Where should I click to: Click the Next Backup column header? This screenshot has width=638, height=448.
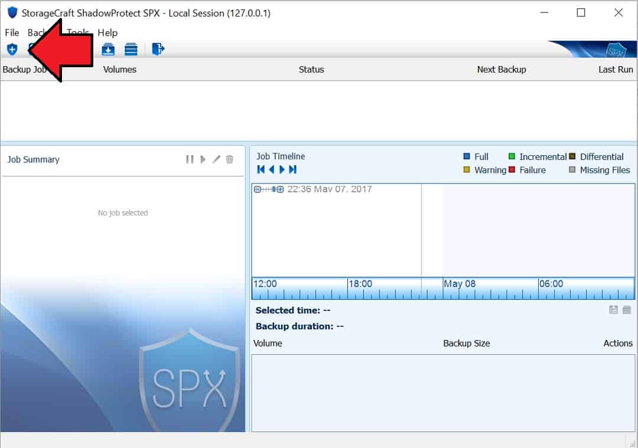click(x=502, y=70)
